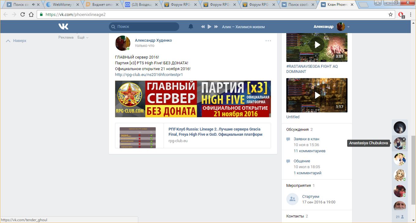Open the Untitled video title
The width and height of the screenshot is (416, 223).
(x=293, y=117)
